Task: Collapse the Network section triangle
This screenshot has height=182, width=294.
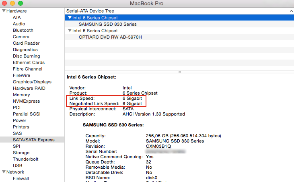Action: pos(4,172)
